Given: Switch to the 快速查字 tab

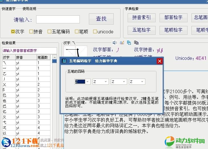Looking at the screenshot, I should click(9, 9).
